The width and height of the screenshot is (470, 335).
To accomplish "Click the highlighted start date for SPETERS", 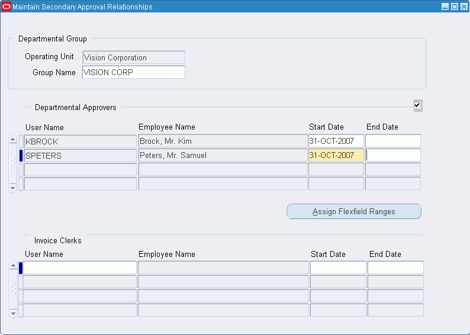I will click(x=336, y=155).
